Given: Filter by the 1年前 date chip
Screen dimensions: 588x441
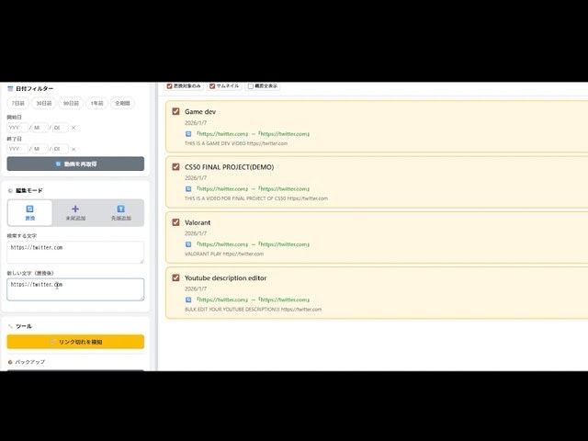Looking at the screenshot, I should click(x=96, y=103).
